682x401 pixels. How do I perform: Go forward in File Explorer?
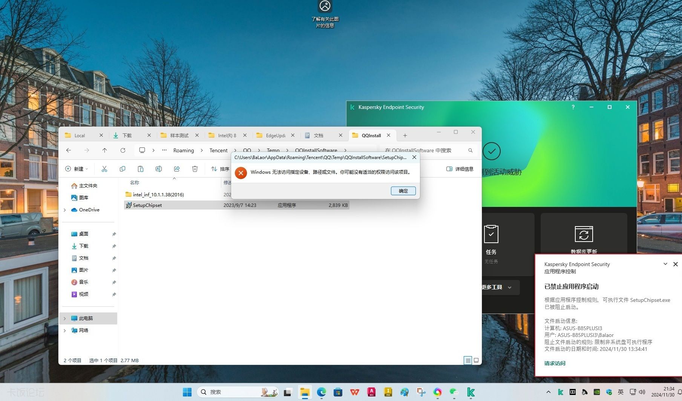(x=87, y=150)
